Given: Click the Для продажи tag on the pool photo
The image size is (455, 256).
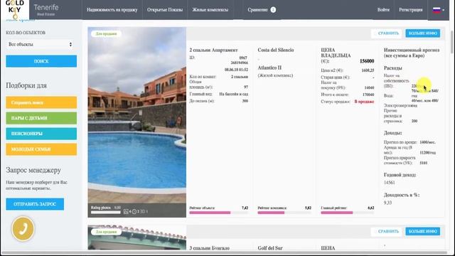Looking at the screenshot, I should (106, 33).
